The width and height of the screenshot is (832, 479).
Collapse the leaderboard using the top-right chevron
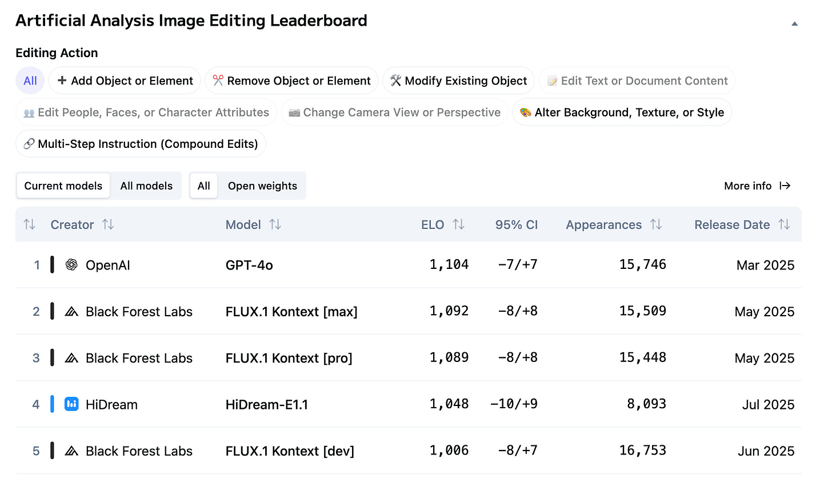tap(794, 23)
